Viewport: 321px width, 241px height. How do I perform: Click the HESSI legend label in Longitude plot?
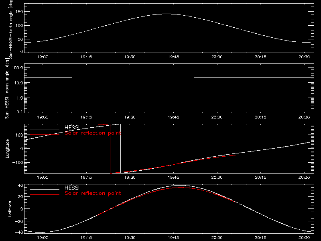point(72,127)
